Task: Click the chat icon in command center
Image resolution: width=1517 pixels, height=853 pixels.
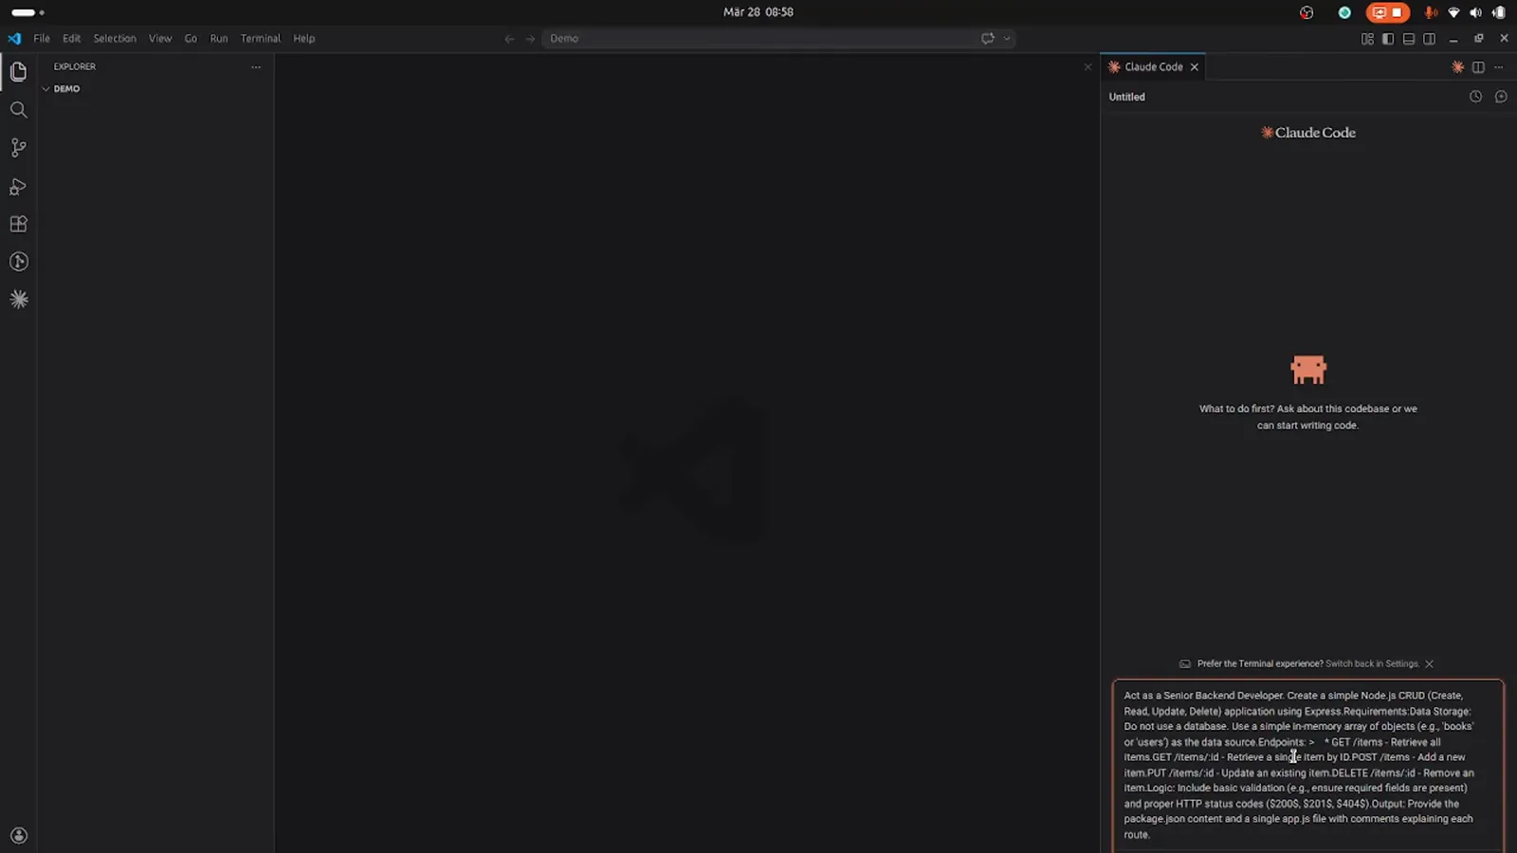Action: pyautogui.click(x=987, y=39)
